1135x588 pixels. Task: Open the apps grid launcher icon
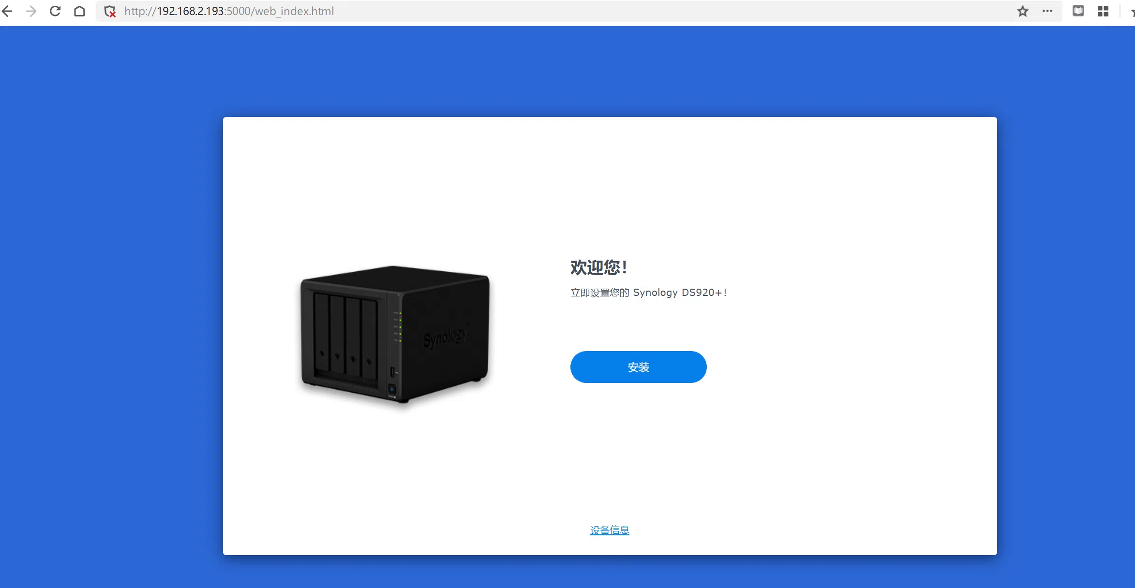click(1104, 11)
